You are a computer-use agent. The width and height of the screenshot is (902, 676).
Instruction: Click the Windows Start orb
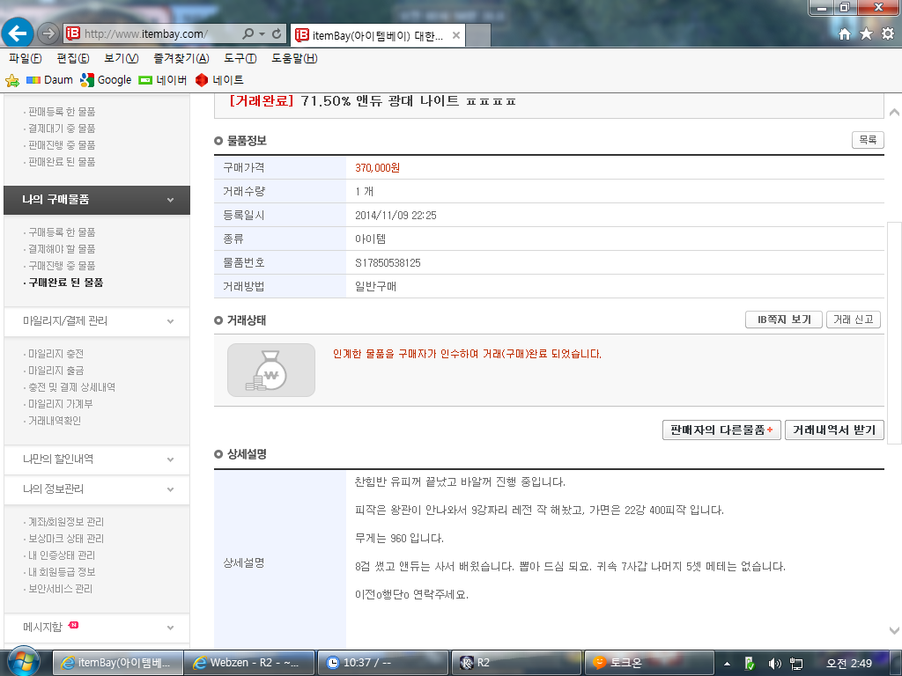tap(23, 661)
